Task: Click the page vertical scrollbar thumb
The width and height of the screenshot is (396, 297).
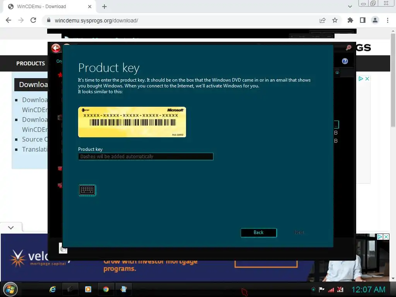Action: click(x=393, y=80)
